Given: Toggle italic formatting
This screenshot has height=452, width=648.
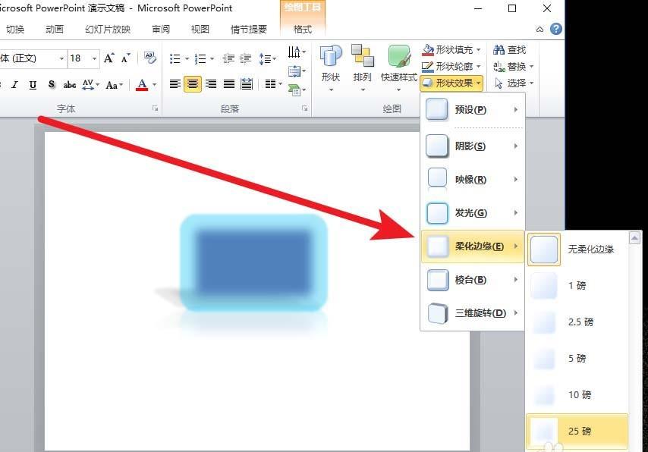Looking at the screenshot, I should [15, 85].
